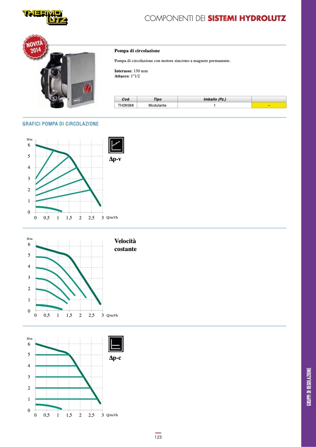Click the 'Imballo (Pz.)' column header

pyautogui.click(x=215, y=99)
